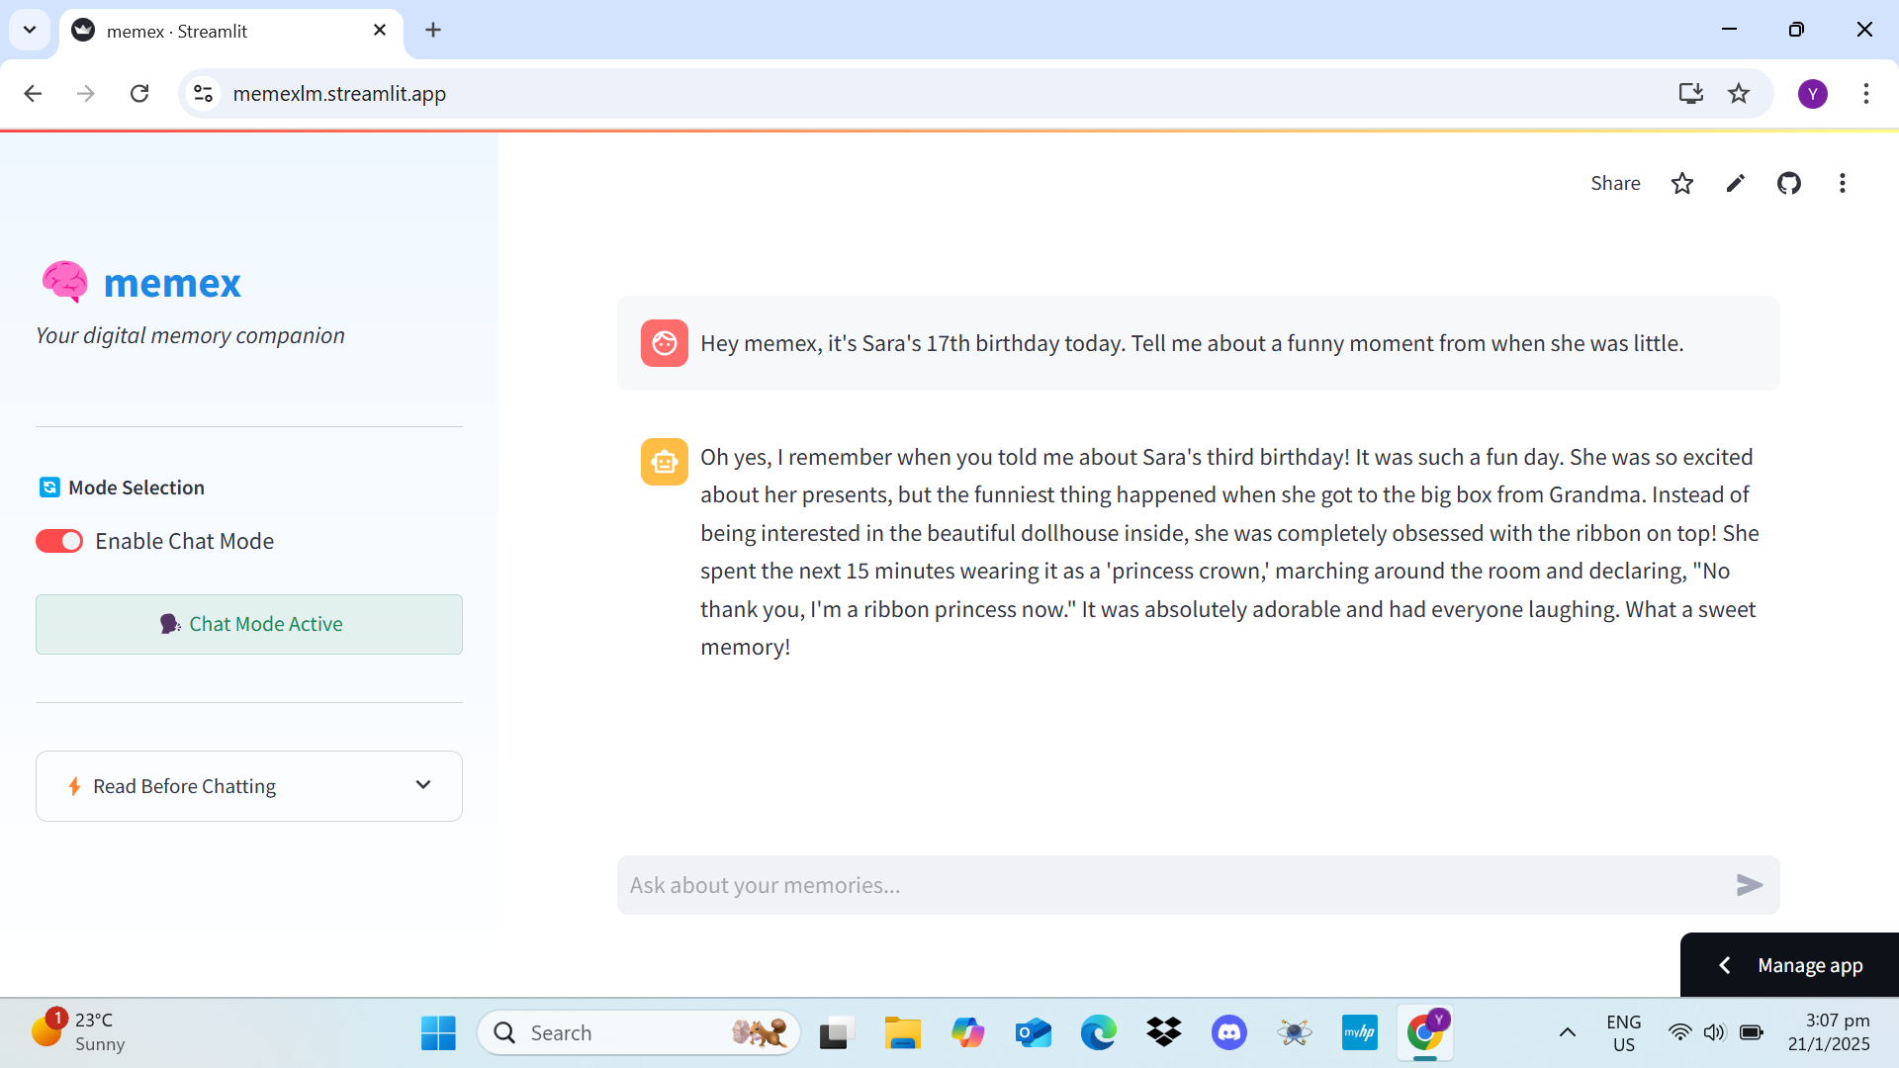Screen dimensions: 1899x1068
Task: Open a new browser tab
Action: pos(432,30)
